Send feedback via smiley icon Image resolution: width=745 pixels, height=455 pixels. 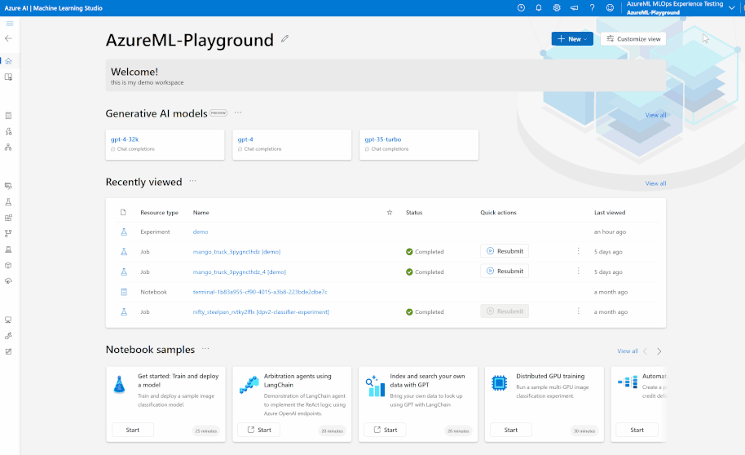click(610, 8)
